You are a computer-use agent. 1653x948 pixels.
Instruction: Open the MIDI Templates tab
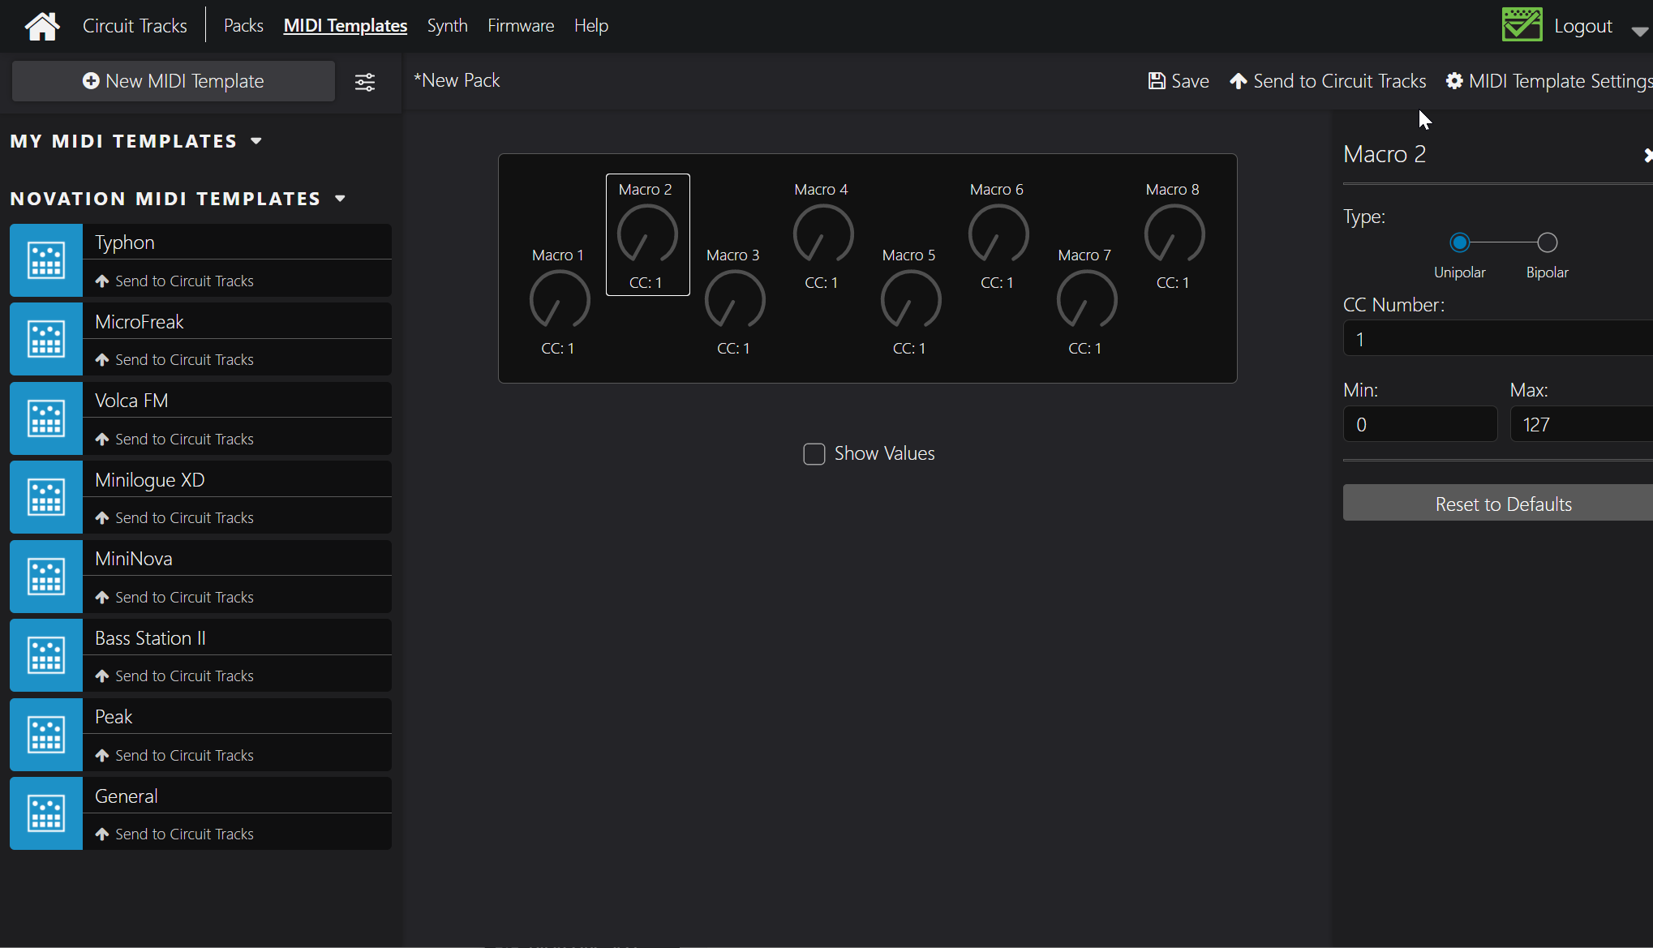(346, 26)
